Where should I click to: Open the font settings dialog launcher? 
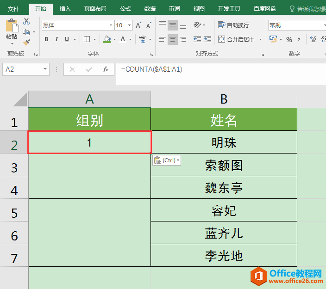tap(151, 54)
